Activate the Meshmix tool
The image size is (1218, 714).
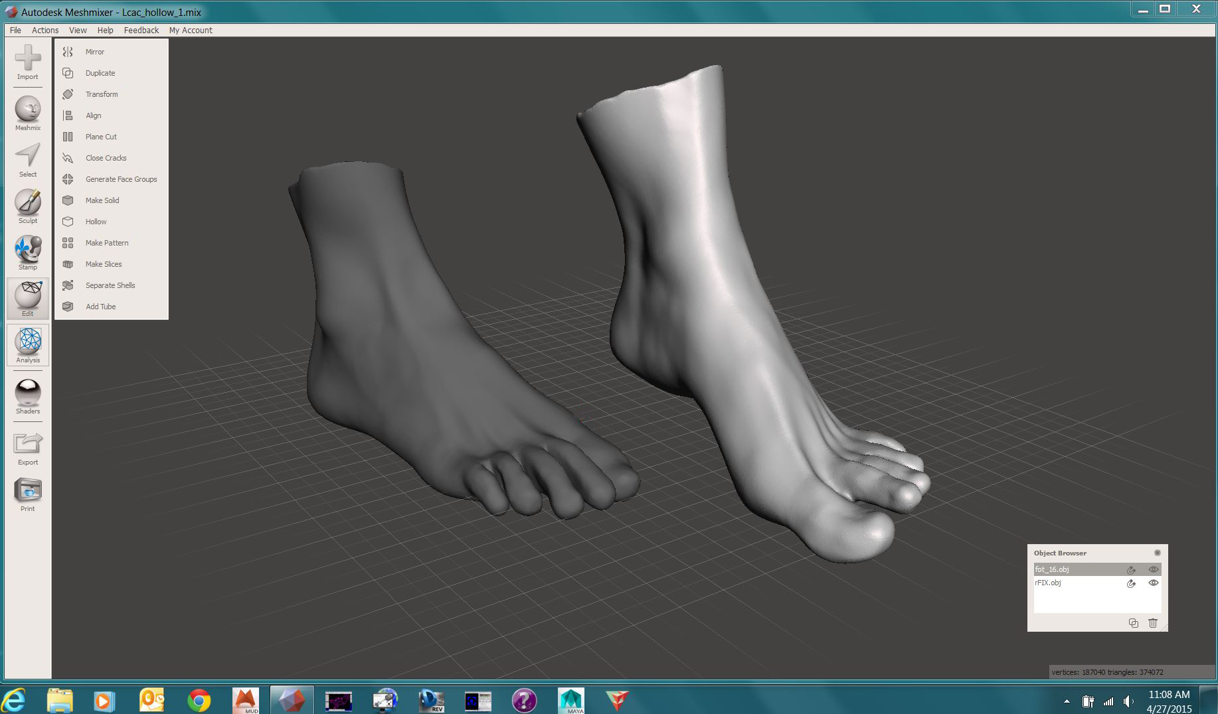click(x=27, y=111)
